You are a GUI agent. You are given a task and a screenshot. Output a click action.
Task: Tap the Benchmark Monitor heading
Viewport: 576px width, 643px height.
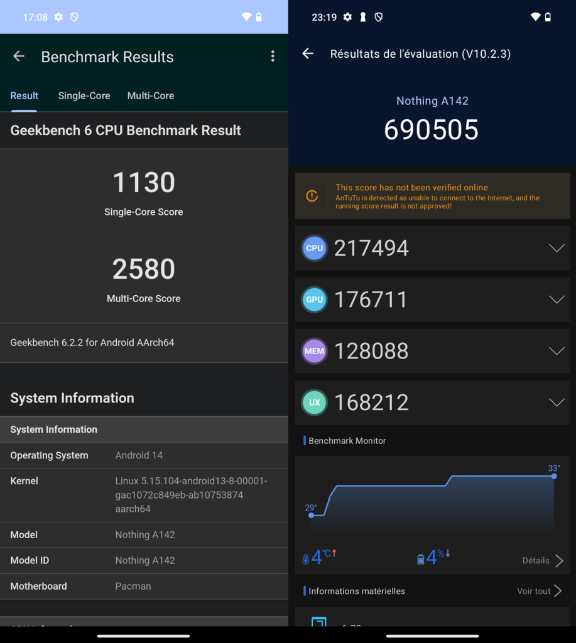pos(347,441)
